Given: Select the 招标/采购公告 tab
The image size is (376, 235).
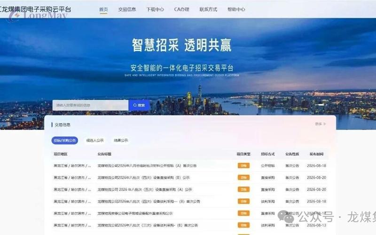Looking at the screenshot, I should click(x=65, y=140).
